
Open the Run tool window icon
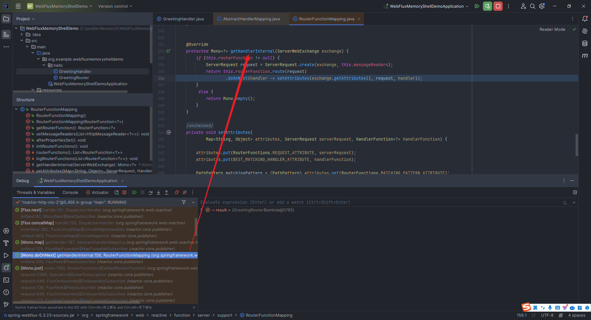tap(6, 255)
